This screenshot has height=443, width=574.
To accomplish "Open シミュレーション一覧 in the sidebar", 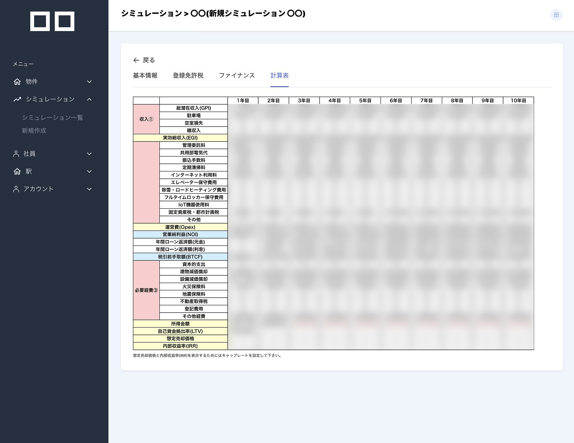I will [52, 118].
